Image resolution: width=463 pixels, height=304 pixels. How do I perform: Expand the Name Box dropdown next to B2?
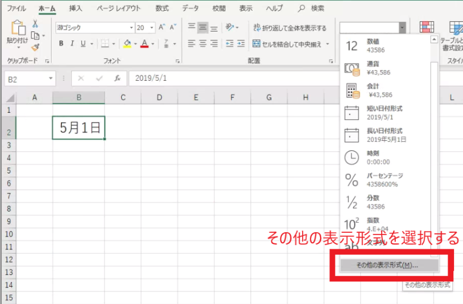50,78
